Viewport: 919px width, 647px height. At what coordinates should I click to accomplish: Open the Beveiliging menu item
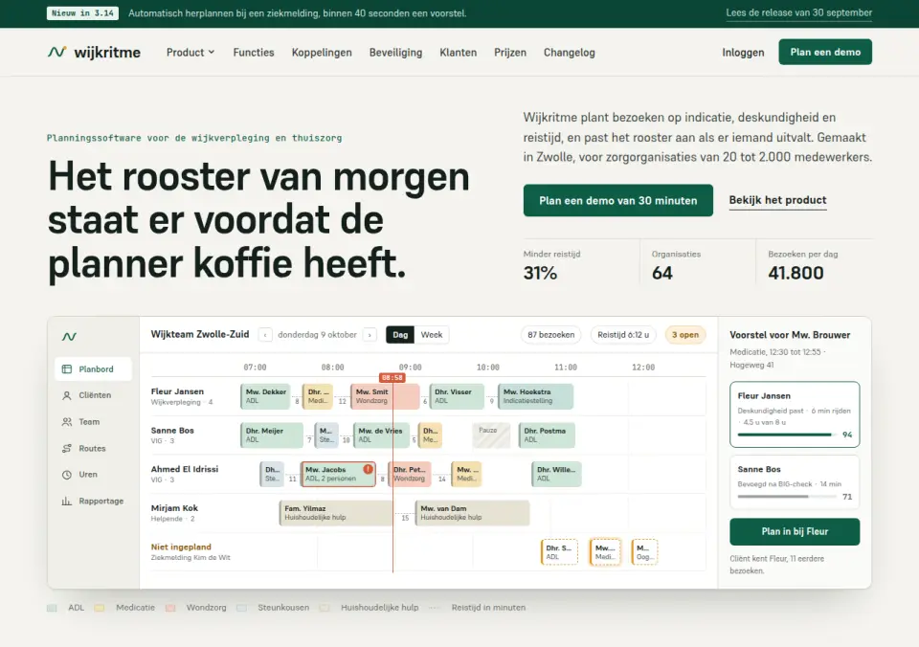point(395,52)
